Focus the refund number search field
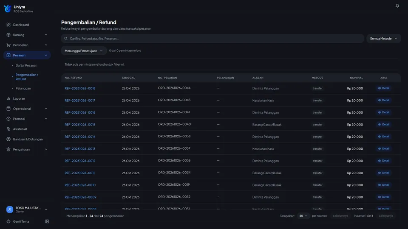This screenshot has width=408, height=229. point(212,39)
